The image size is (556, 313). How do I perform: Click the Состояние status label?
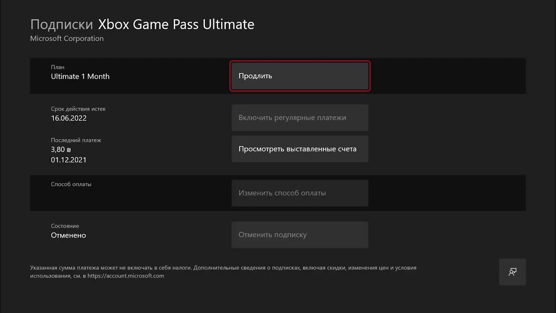65,226
